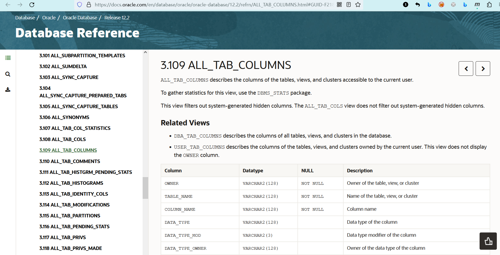Open 3.117 ALL_TAB_PRIVS topic

click(63, 238)
